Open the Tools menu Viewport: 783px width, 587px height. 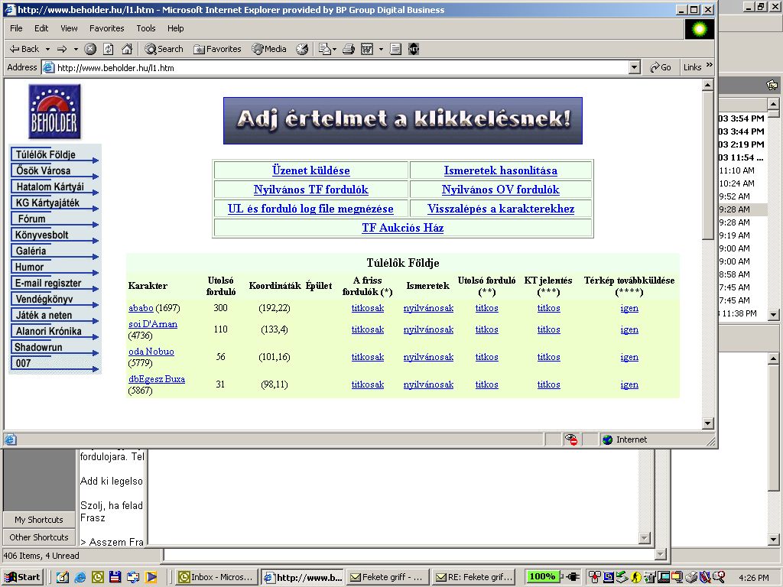coord(146,28)
